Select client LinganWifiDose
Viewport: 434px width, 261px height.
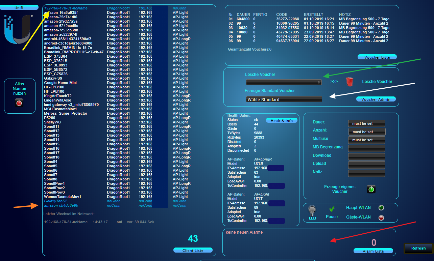tap(57, 100)
